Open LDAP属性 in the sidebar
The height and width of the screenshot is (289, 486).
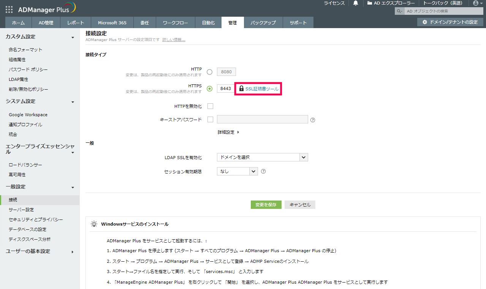pos(18,79)
